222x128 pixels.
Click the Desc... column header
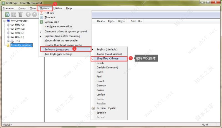[101, 21]
